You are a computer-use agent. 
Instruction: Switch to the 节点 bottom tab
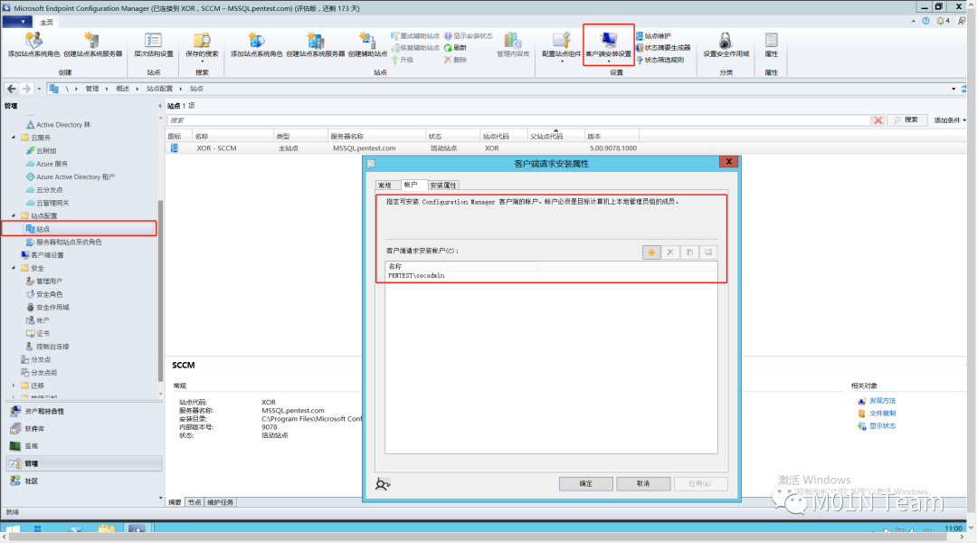point(194,502)
